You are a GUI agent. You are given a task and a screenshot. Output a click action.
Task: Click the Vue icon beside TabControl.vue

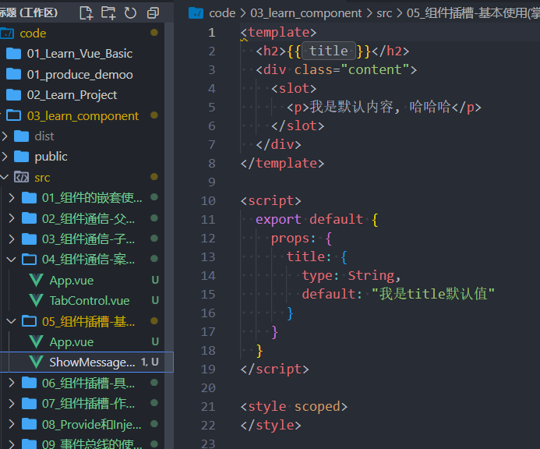[36, 300]
